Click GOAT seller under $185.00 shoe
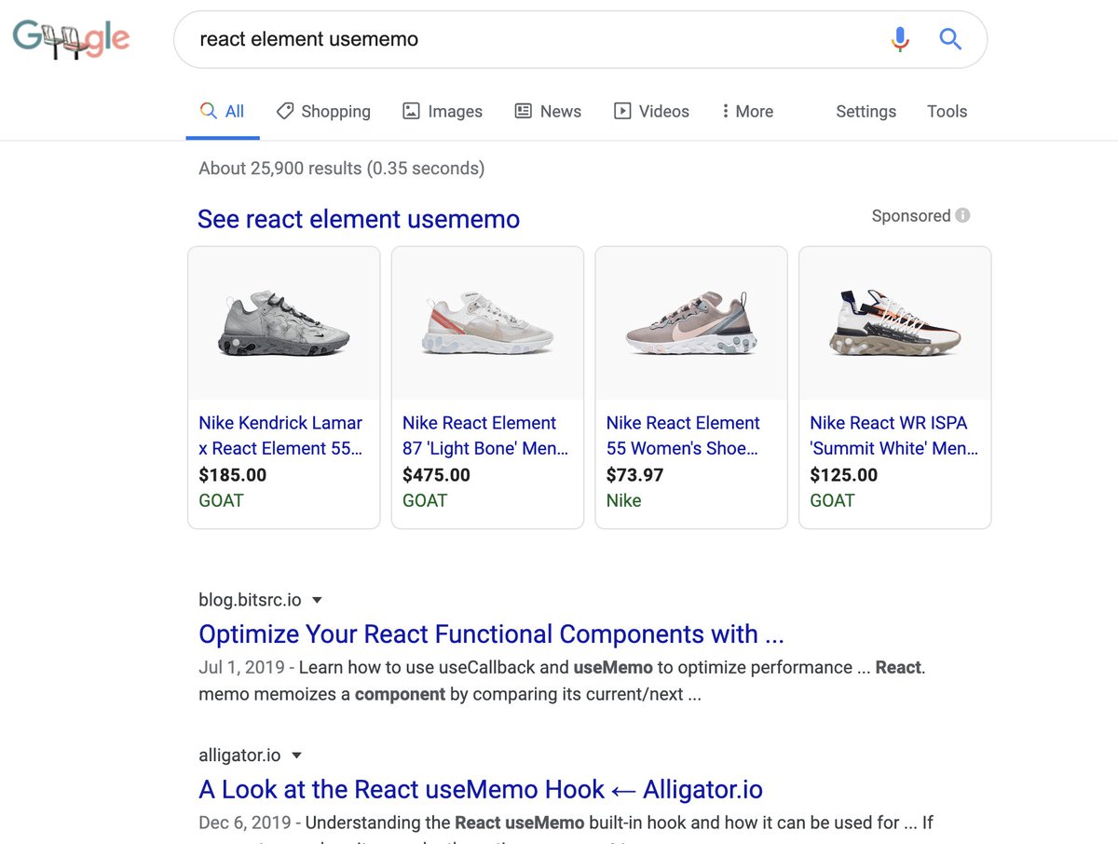1118x844 pixels. coord(221,500)
